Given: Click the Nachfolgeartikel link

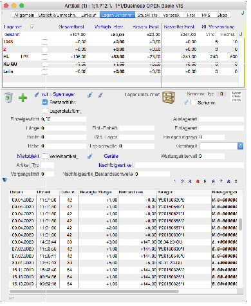Looking at the screenshot, I should click(116, 165).
